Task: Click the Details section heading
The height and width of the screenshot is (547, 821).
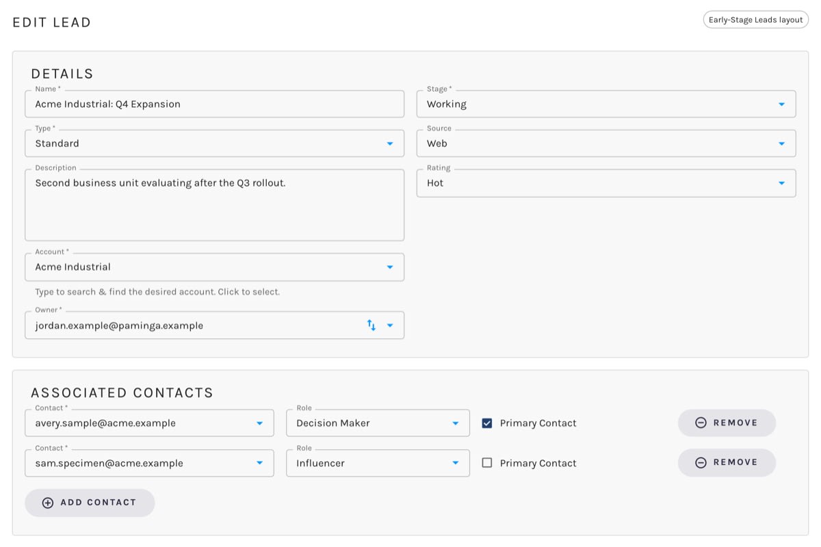Action: (x=62, y=74)
